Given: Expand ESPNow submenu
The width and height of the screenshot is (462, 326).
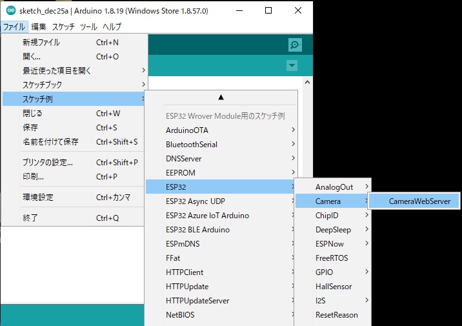Looking at the screenshot, I should pyautogui.click(x=333, y=244).
